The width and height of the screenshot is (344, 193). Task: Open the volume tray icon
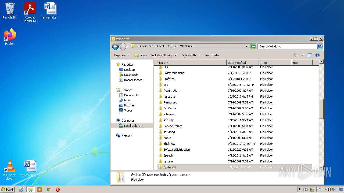tap(306, 190)
